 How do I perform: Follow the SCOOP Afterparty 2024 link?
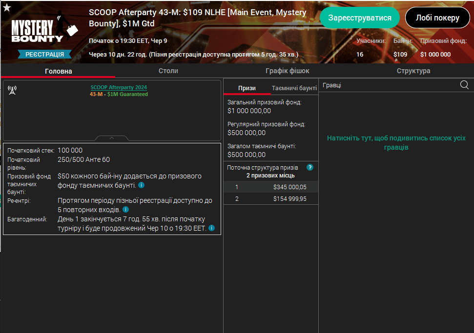119,87
